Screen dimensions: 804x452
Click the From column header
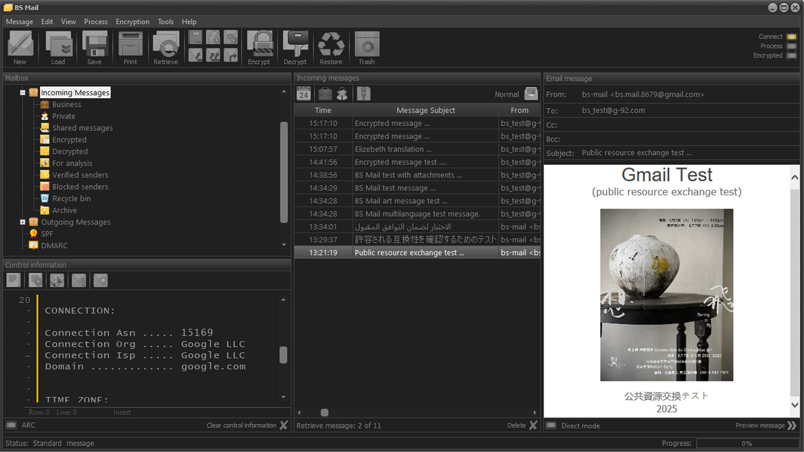(x=520, y=110)
